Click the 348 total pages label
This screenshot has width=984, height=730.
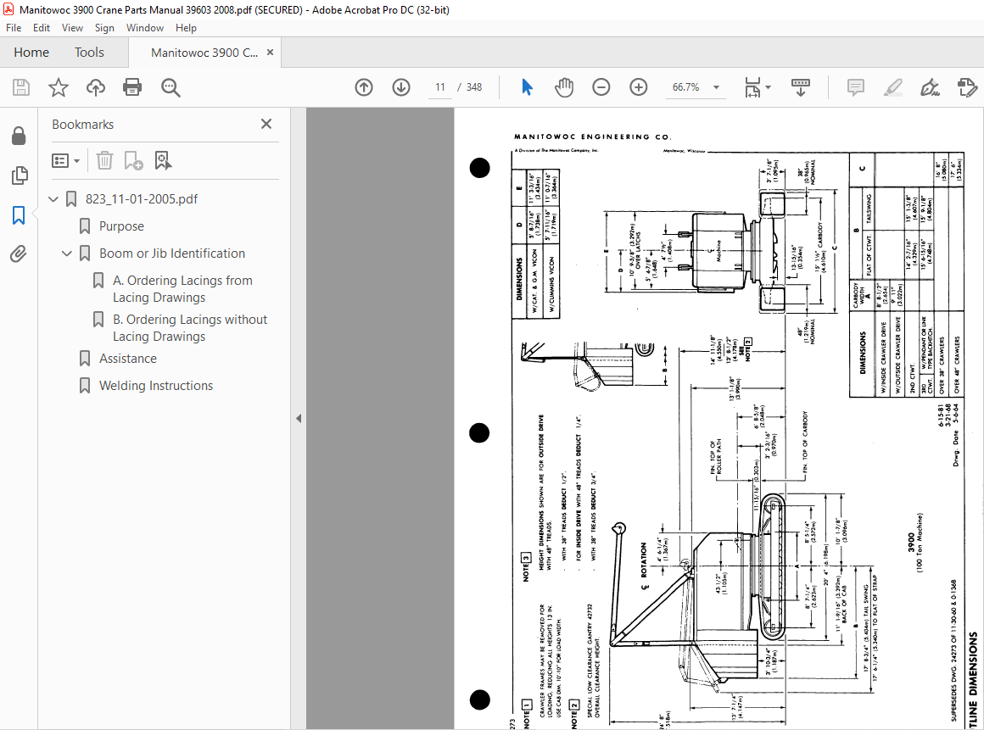point(474,87)
